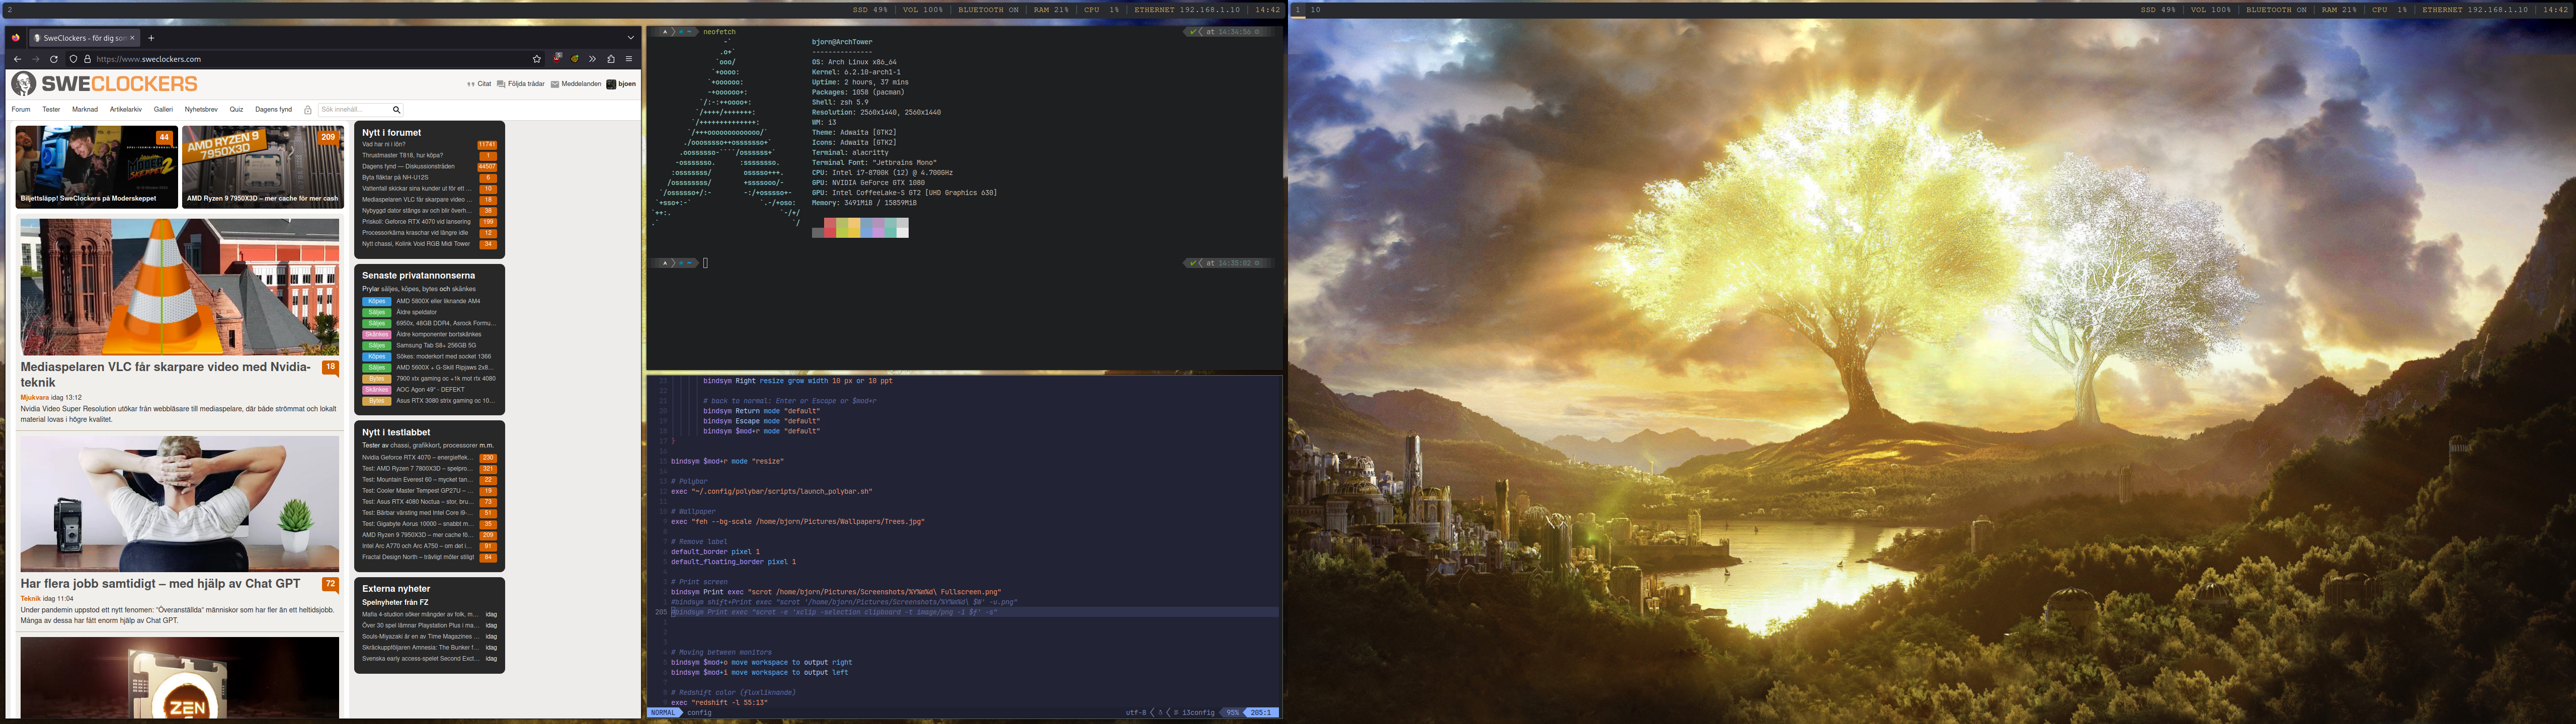2576x724 pixels.
Task: Open the Tester menu item
Action: (51, 110)
